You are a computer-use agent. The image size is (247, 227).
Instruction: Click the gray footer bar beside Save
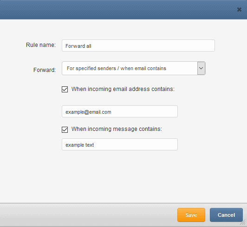(x=88, y=215)
